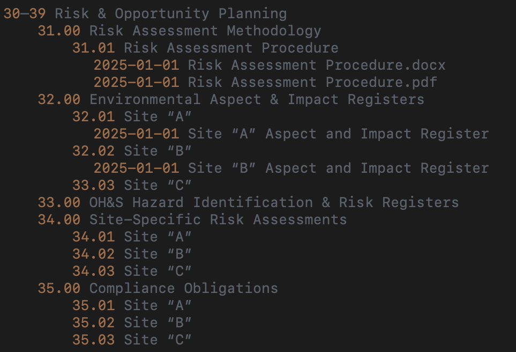Screen dimensions: 516x352
Task: Select the 32.01 Site "A" entry
Action: (132, 116)
